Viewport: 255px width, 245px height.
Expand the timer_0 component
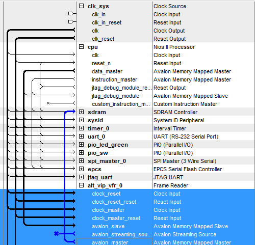pos(82,128)
